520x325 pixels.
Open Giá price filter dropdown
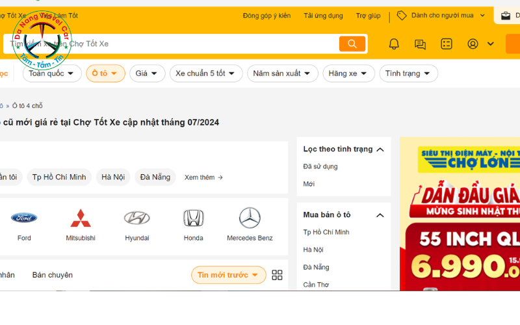(x=148, y=73)
